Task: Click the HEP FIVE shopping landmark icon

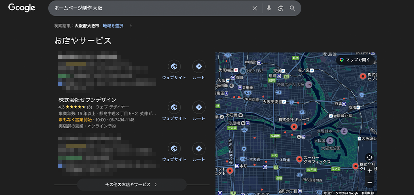Action: [x=243, y=70]
